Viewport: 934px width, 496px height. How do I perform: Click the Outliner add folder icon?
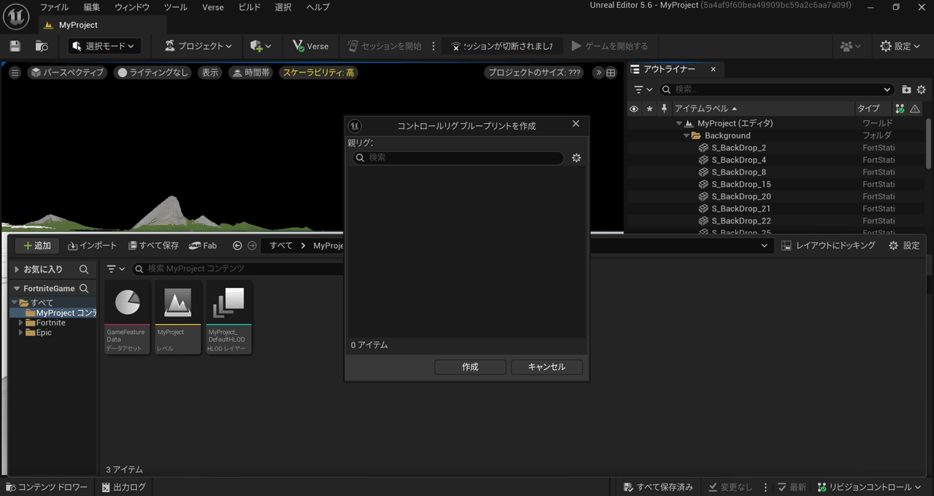pos(906,90)
